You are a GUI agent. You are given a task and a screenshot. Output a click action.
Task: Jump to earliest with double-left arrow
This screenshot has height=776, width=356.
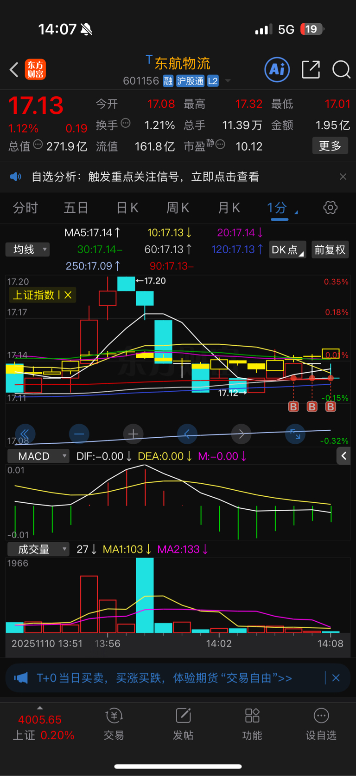(x=25, y=434)
